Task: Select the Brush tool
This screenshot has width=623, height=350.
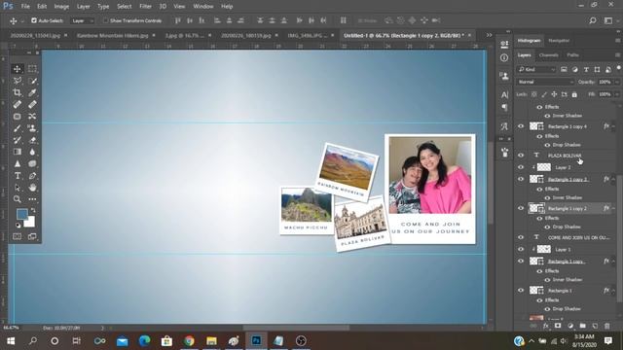Action: (18, 128)
